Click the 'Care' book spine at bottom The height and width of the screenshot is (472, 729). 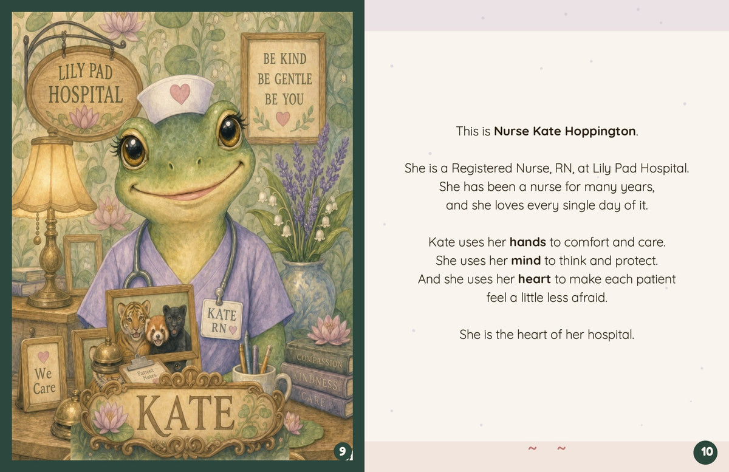click(x=315, y=400)
